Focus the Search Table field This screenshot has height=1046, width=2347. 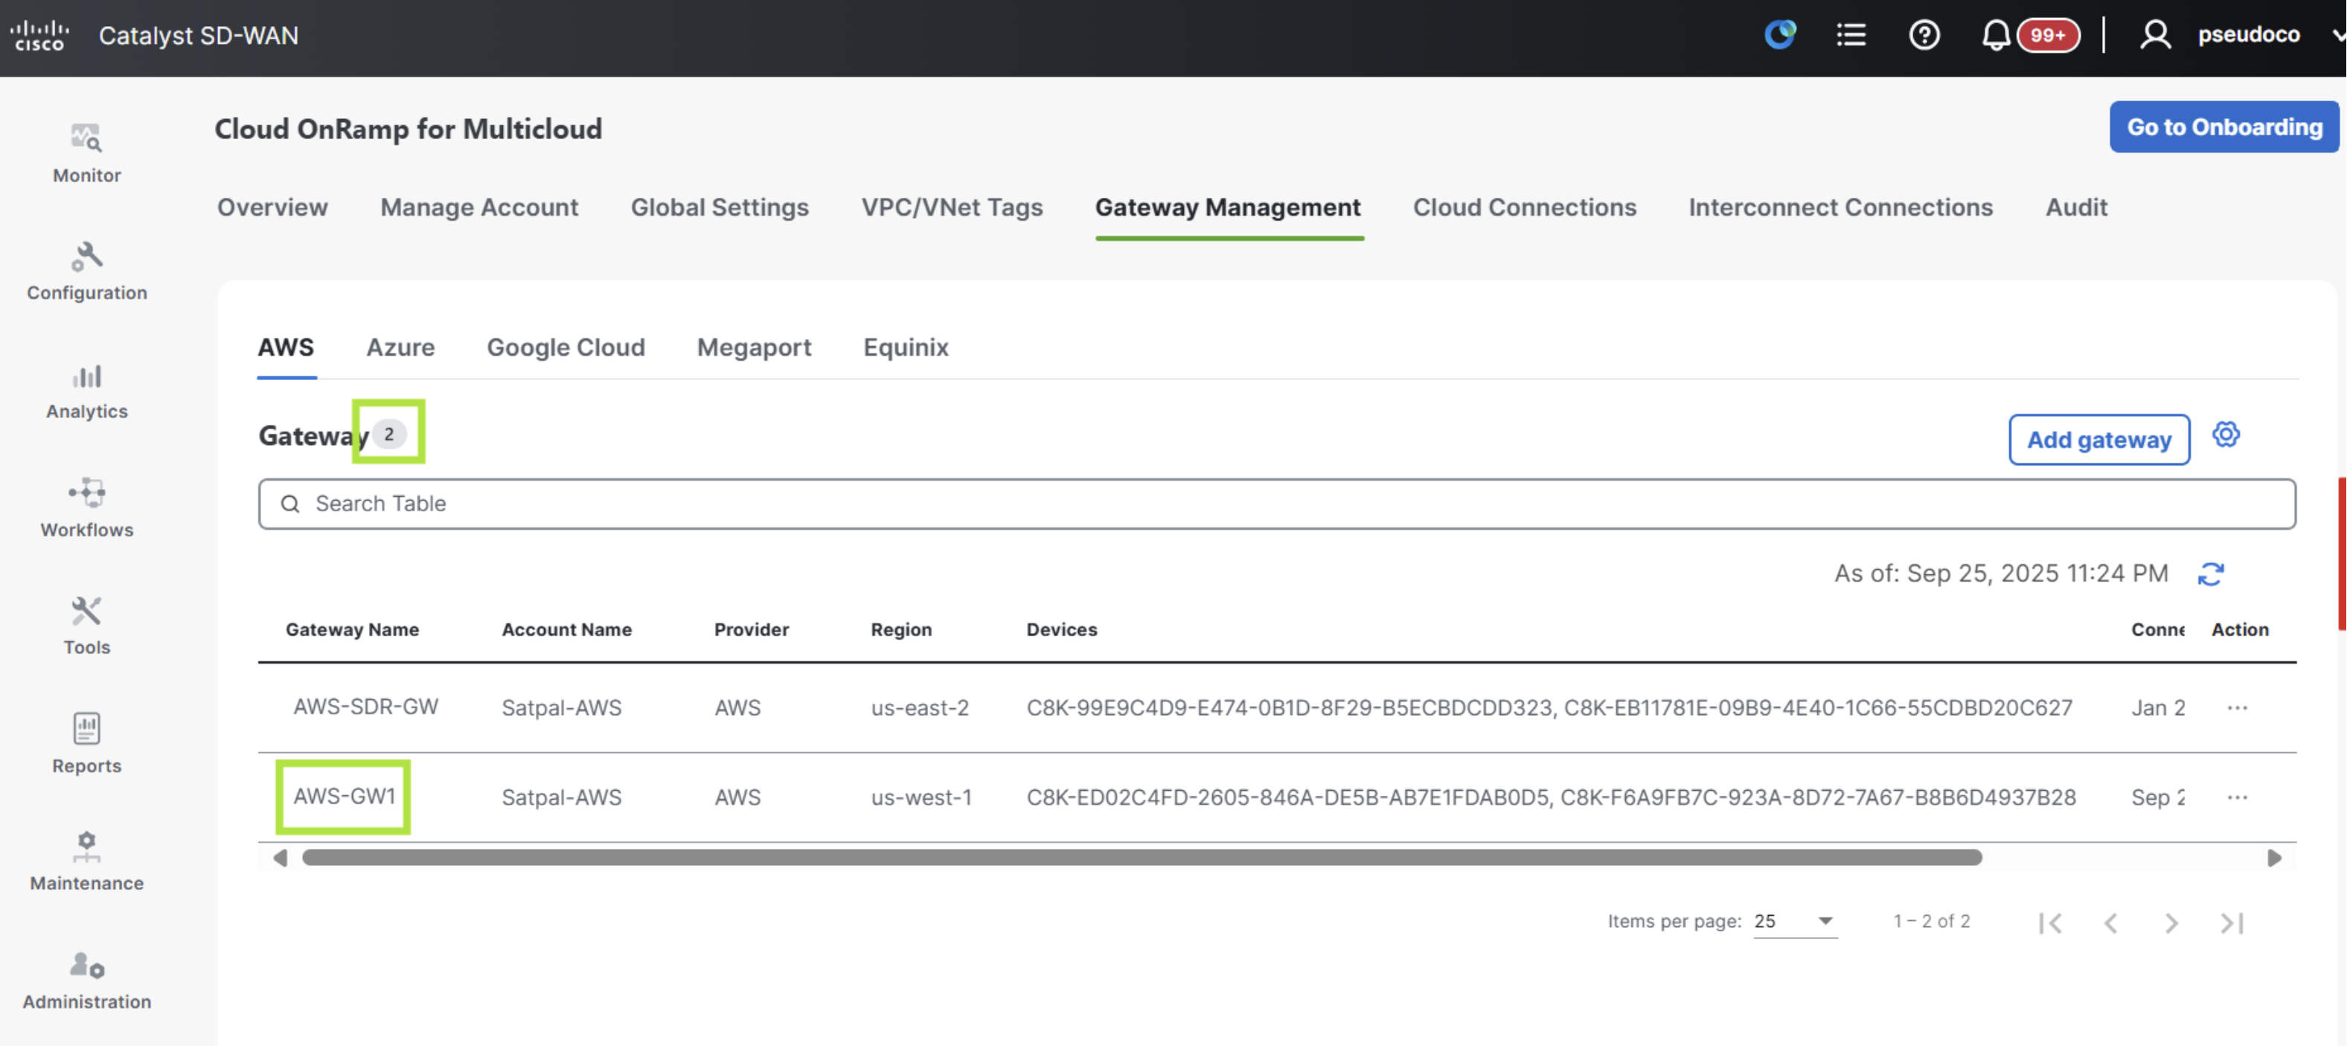tap(1276, 504)
